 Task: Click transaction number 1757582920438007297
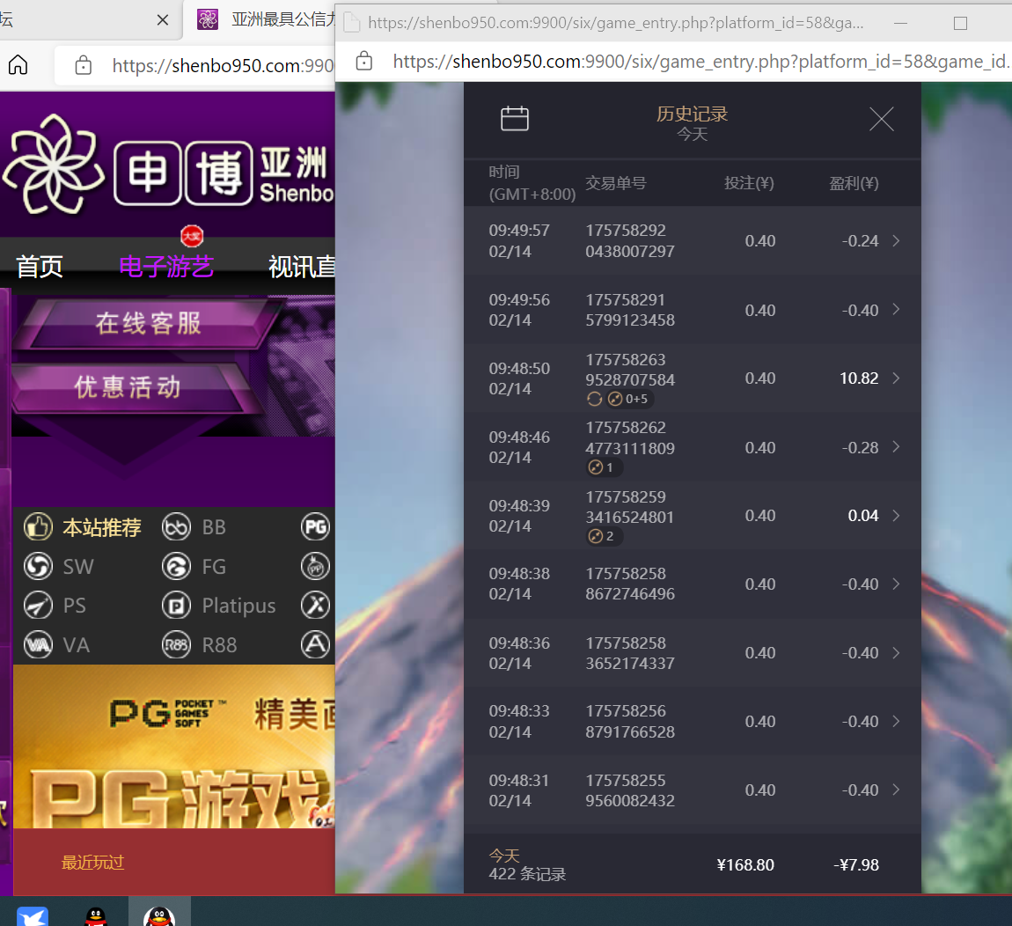[x=630, y=241]
